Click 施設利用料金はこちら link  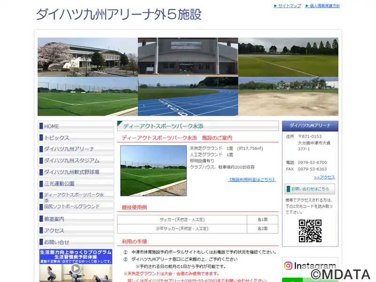[252, 180]
